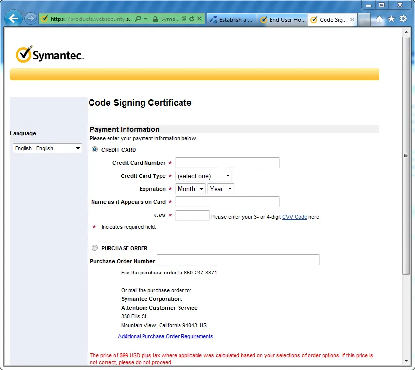Image resolution: width=415 pixels, height=370 pixels.
Task: Click the red price notice about $99 USD
Action: click(x=231, y=359)
